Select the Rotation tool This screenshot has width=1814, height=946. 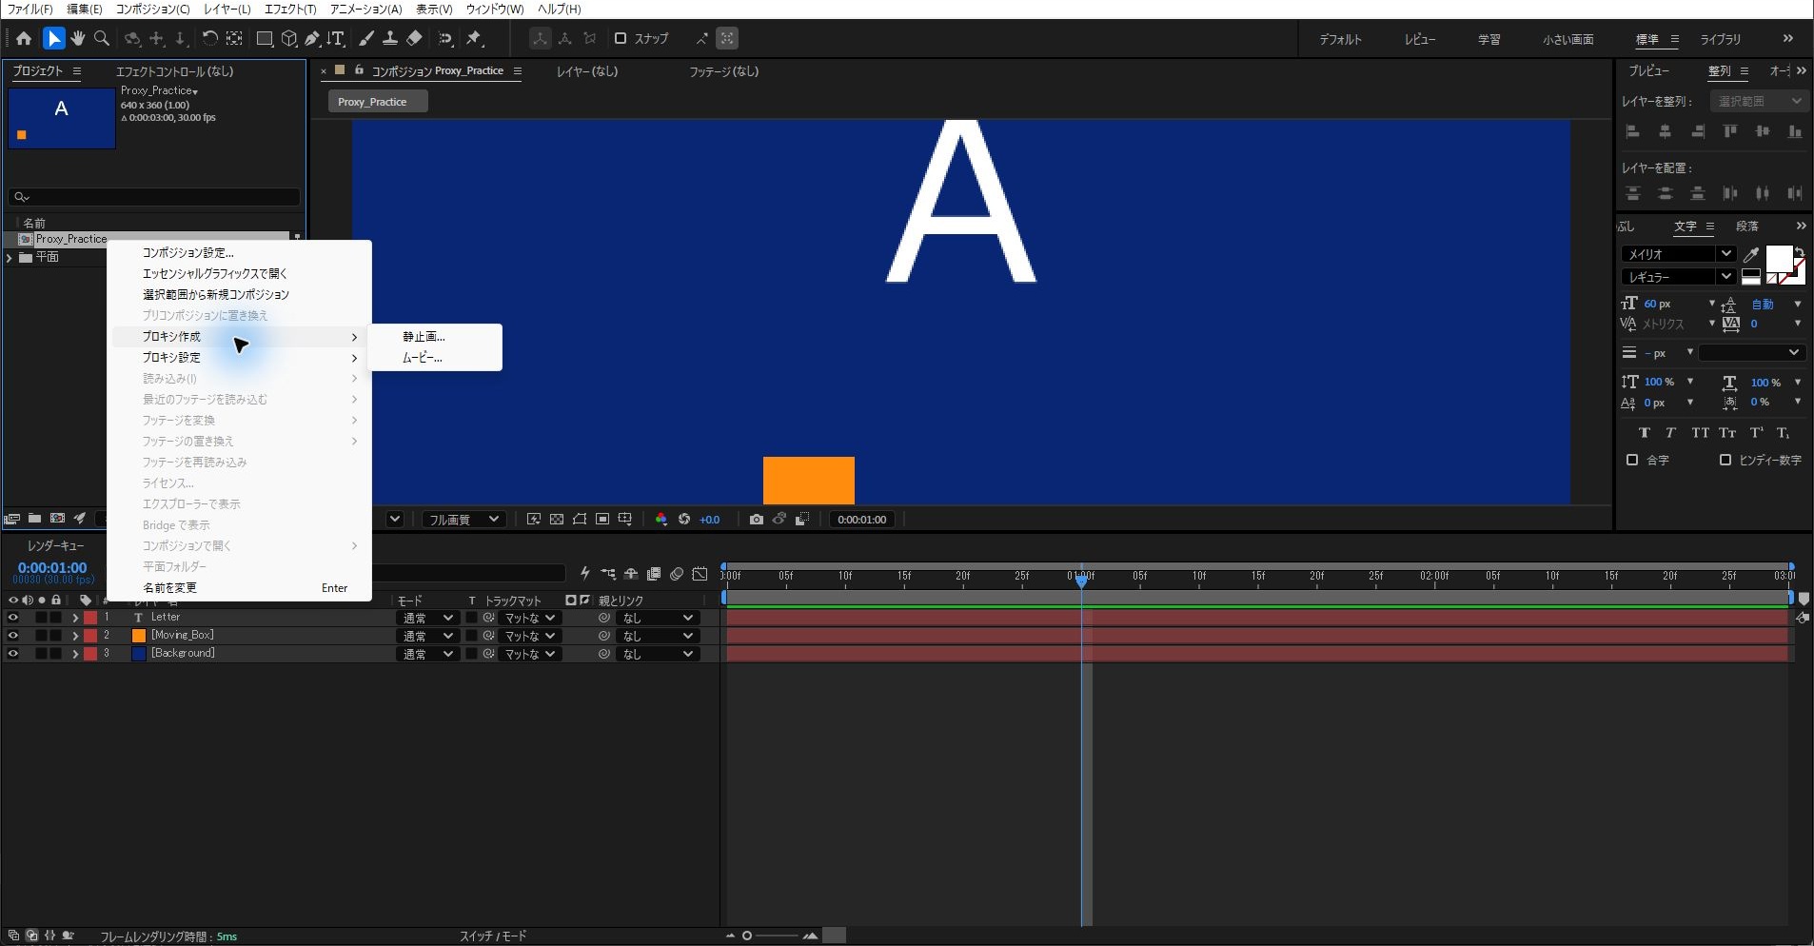[x=209, y=38]
